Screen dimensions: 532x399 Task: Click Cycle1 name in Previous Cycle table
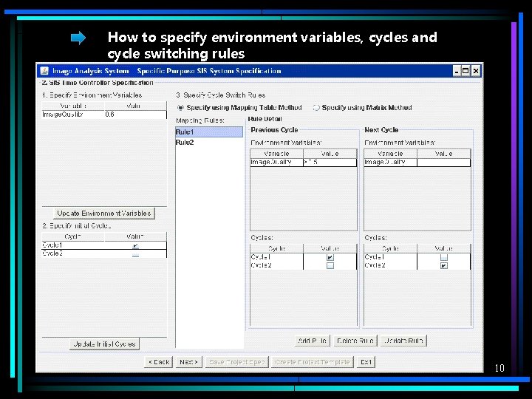coord(276,257)
